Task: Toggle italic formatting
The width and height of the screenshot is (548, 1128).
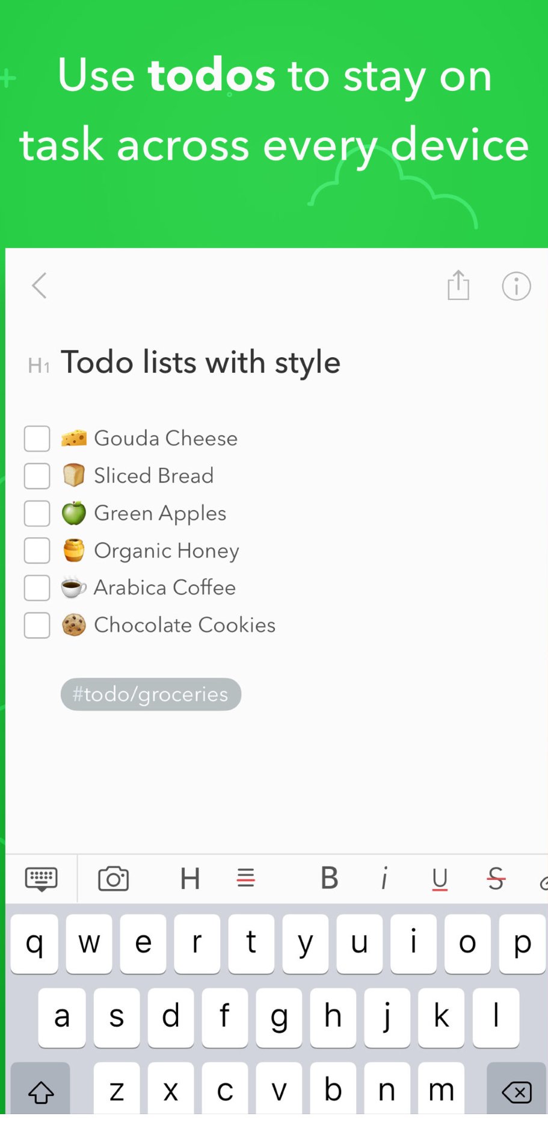Action: (x=384, y=878)
